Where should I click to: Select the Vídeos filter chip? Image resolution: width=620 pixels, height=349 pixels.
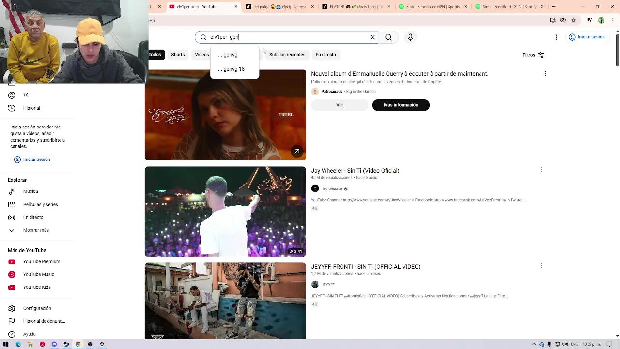pyautogui.click(x=201, y=54)
